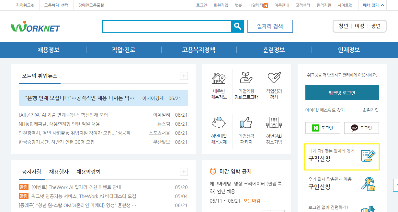
Task: Open the 지역워크넷 top link
Action: point(25,5)
